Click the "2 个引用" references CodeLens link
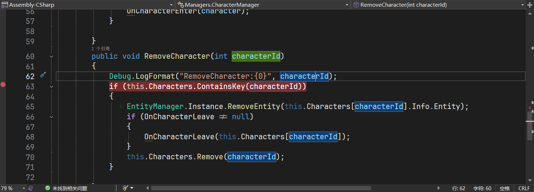Viewport: 534px width, 192px height. 101,49
